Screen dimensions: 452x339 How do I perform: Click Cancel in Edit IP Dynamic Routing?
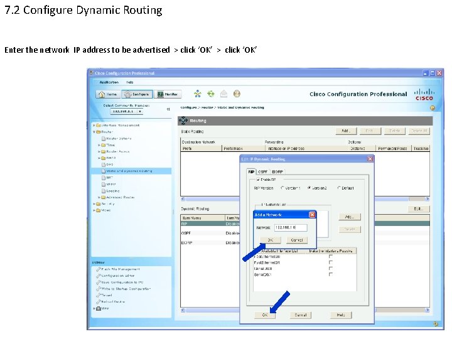pyautogui.click(x=300, y=315)
